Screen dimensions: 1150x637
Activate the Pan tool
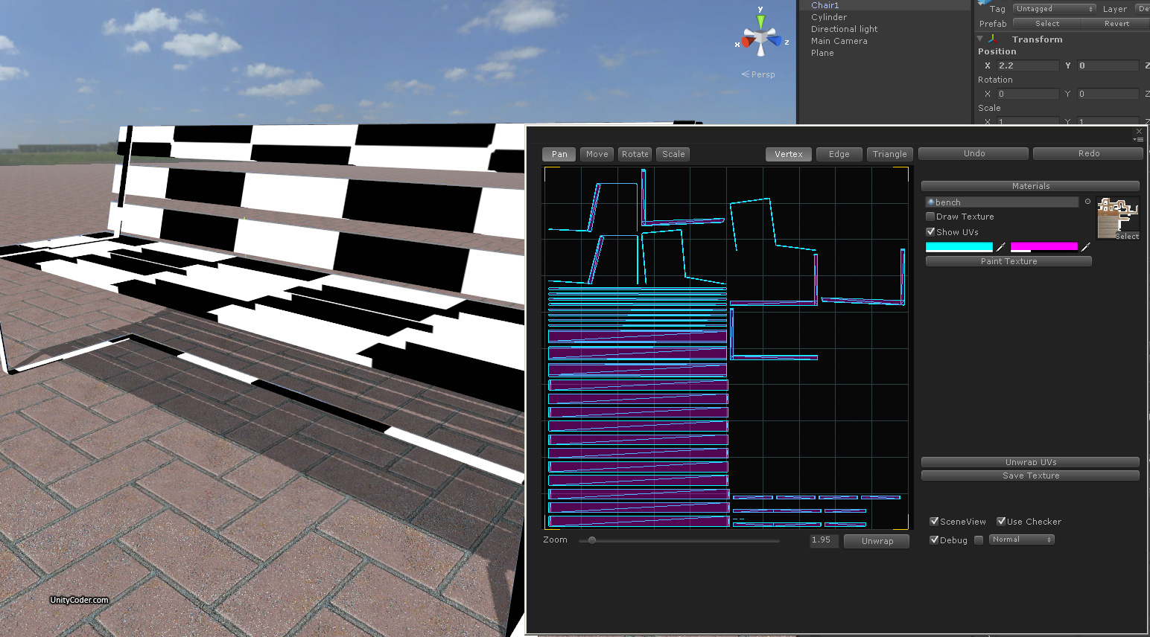coord(559,154)
